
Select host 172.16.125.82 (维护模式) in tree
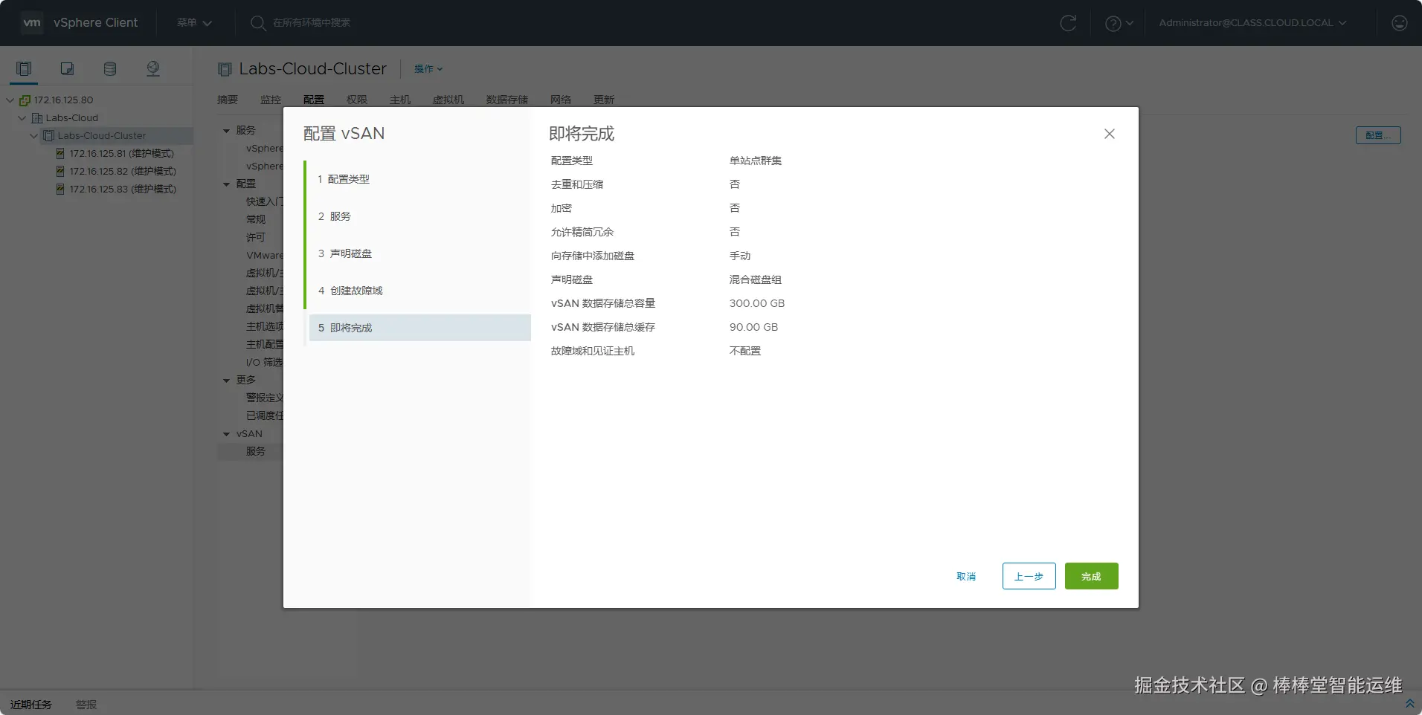pos(123,172)
